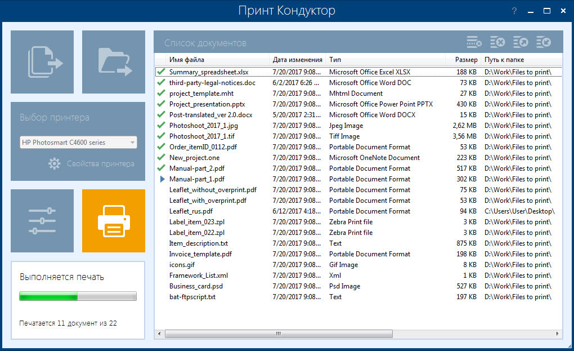Click the green checkmark beside Manual-part_2.pdf

pyautogui.click(x=161, y=168)
